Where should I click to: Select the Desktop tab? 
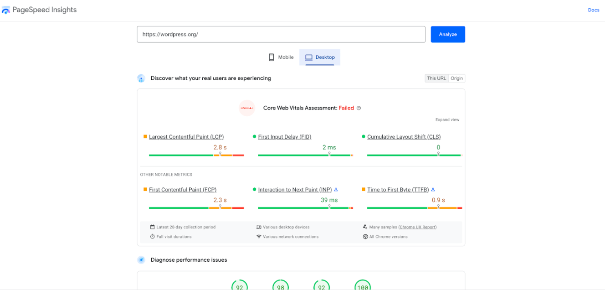(x=320, y=57)
